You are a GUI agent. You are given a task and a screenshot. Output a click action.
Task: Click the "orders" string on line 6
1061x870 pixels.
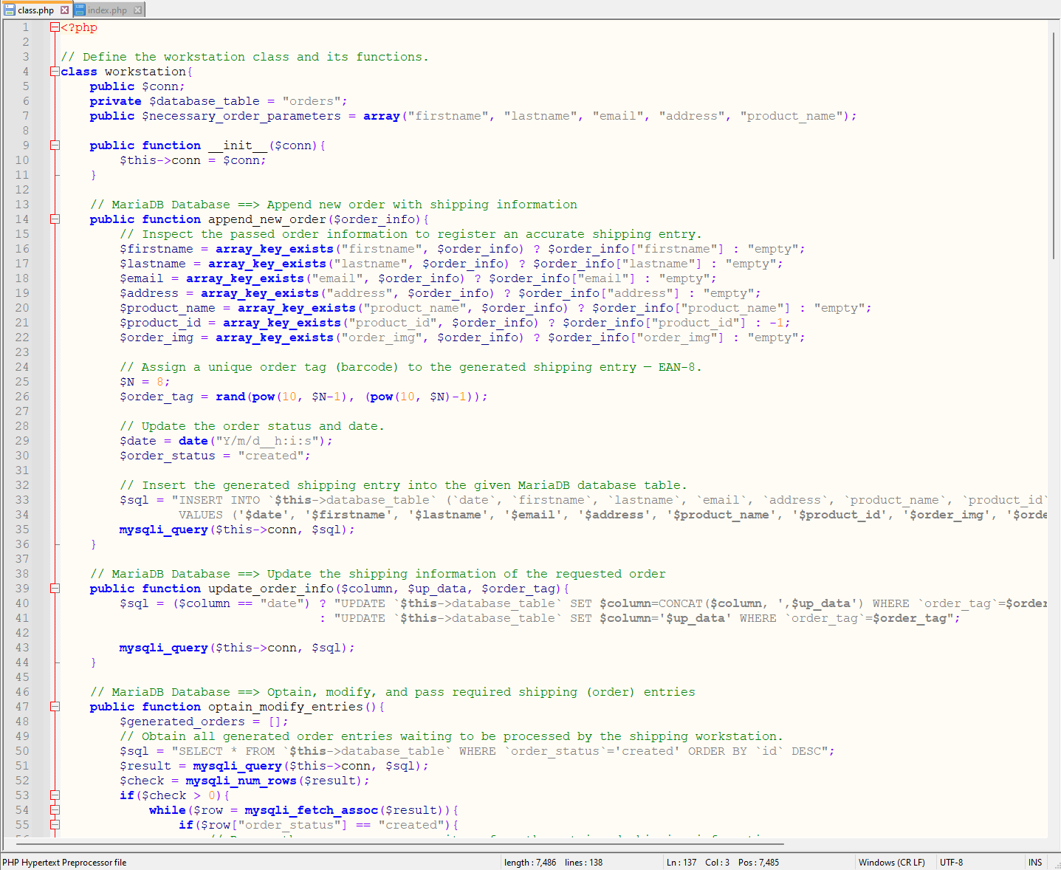312,101
